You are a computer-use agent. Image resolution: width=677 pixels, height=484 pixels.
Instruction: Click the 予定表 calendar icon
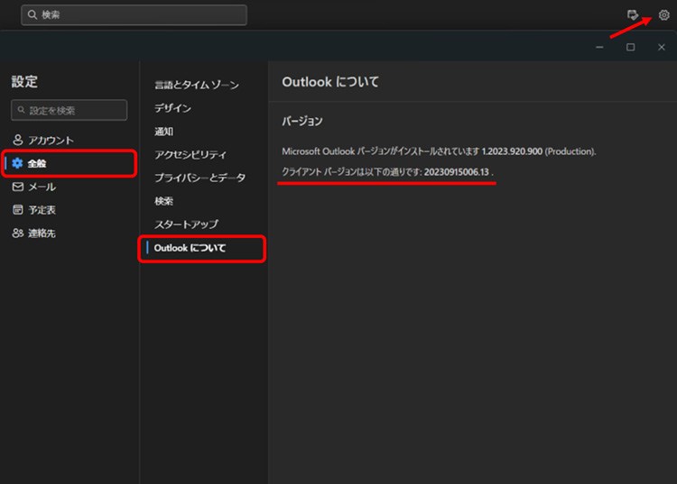click(18, 210)
